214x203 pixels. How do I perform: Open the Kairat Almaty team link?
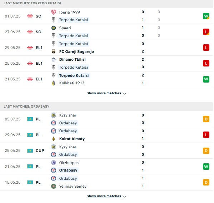(72, 139)
